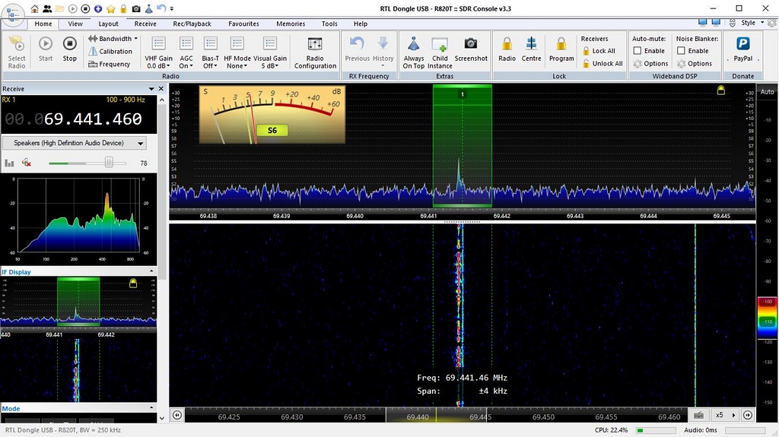
Task: Open Radio Configuration from the ribbon
Action: tap(315, 51)
